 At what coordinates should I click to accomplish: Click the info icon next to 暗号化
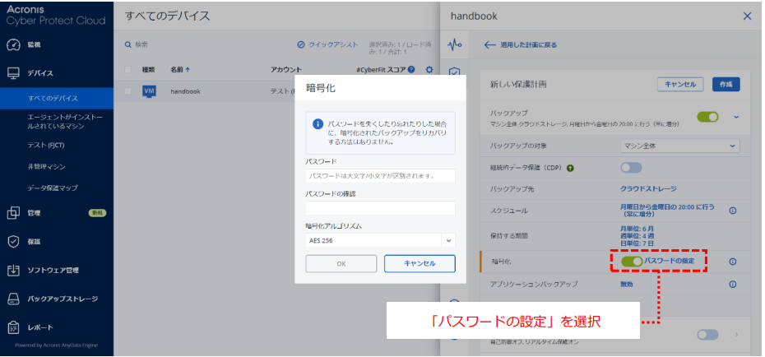tap(732, 262)
